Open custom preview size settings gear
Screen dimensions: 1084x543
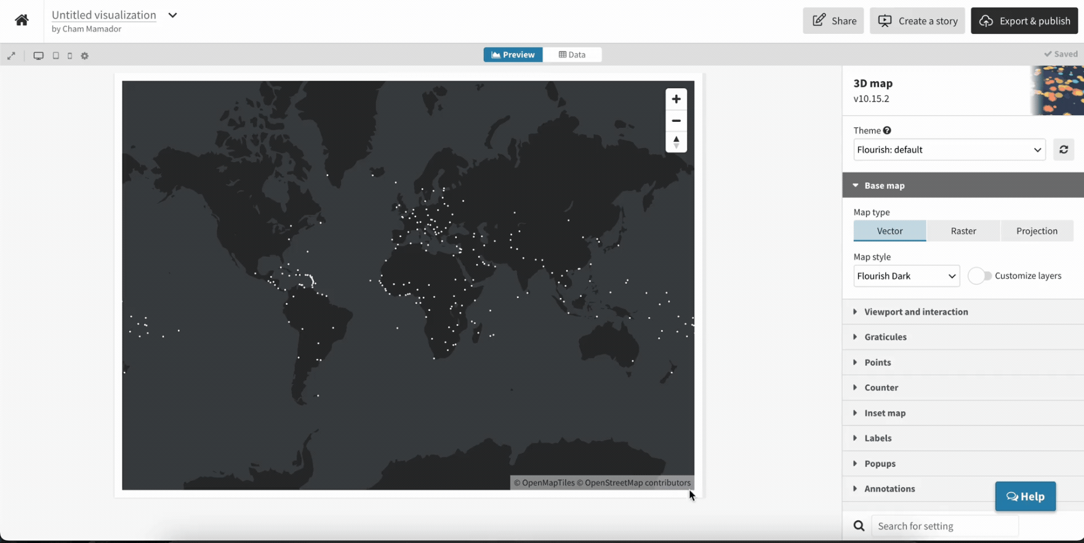point(85,55)
